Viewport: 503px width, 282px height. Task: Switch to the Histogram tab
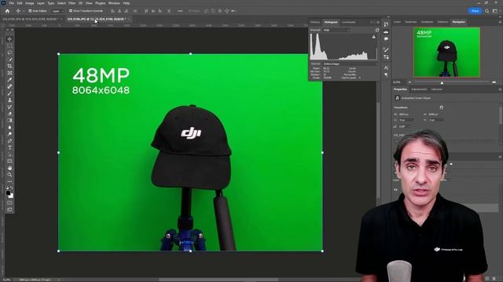[x=331, y=22]
